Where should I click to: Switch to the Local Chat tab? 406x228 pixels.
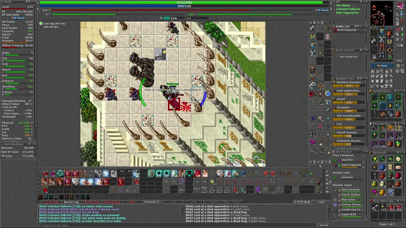[51, 202]
